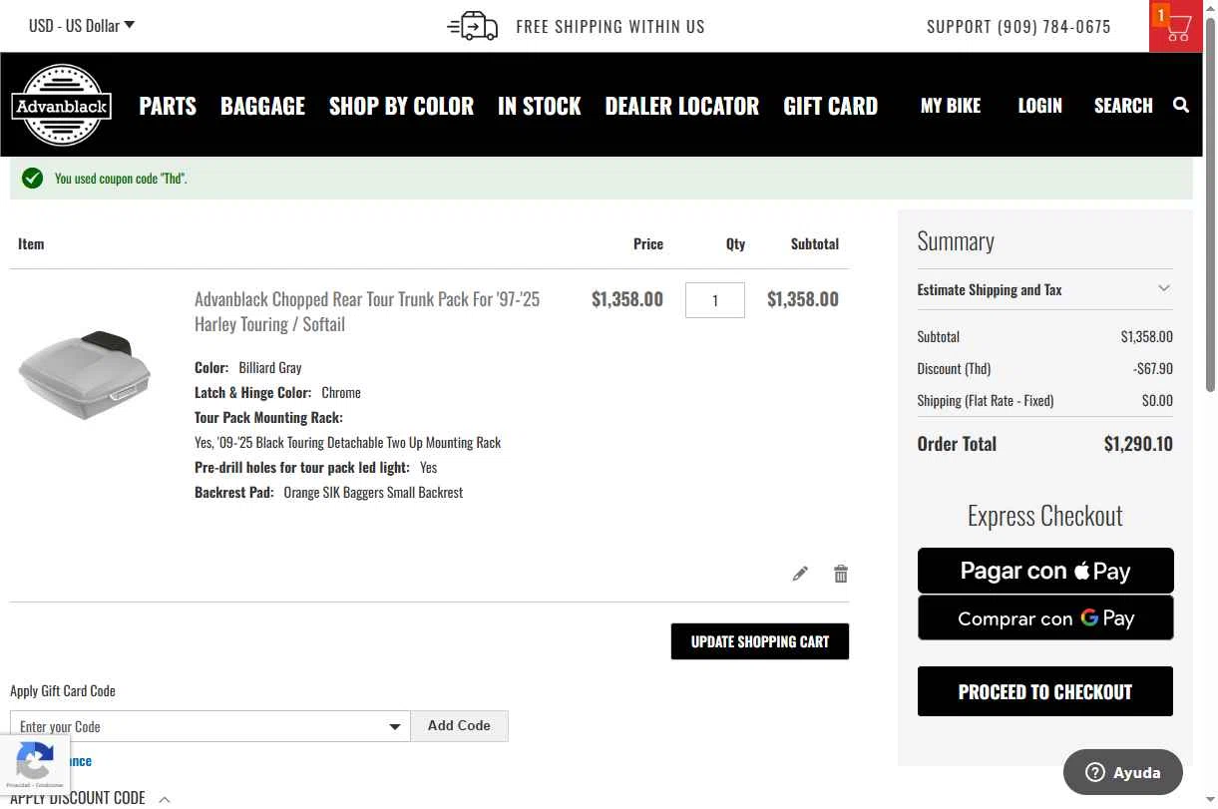The height and width of the screenshot is (809, 1218).
Task: Open the Parts menu
Action: click(168, 106)
